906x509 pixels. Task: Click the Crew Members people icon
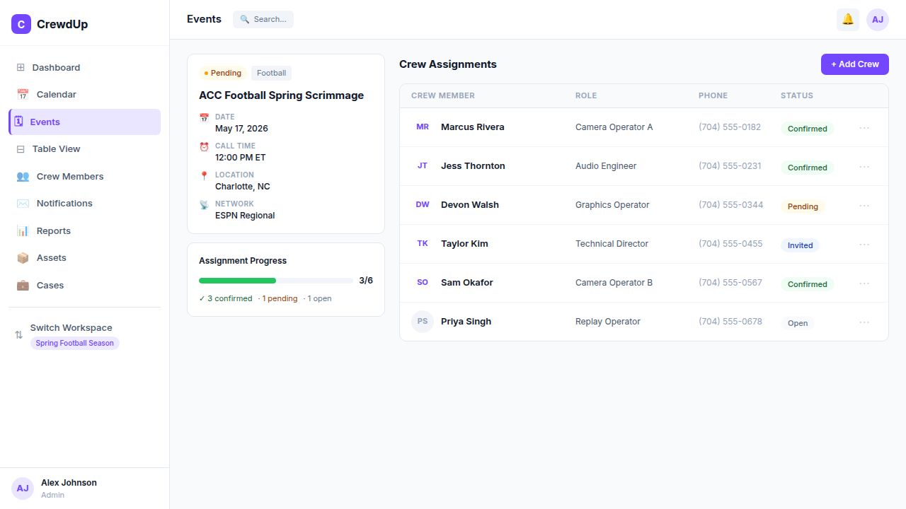[x=23, y=177]
